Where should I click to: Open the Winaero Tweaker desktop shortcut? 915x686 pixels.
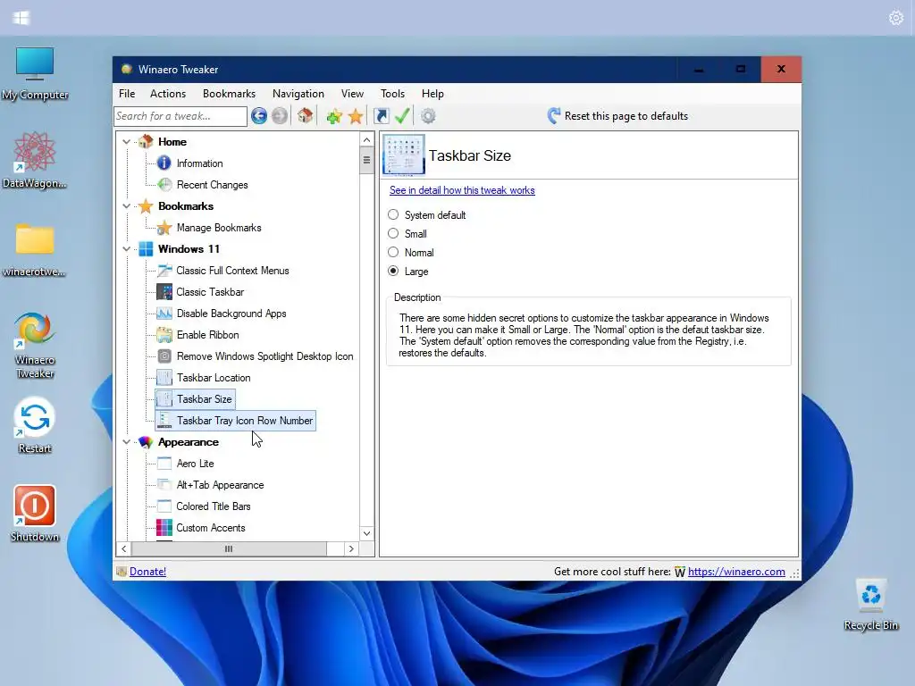35,346
